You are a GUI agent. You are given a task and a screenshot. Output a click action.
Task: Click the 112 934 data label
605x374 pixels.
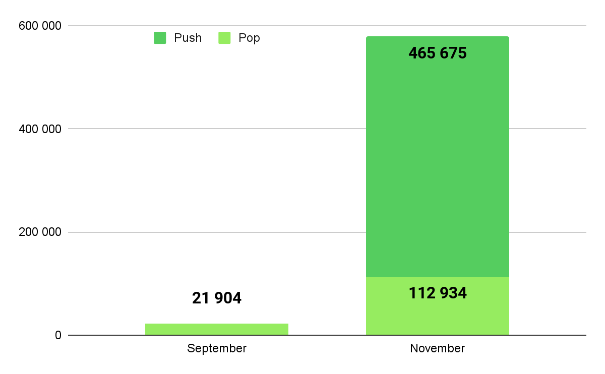pos(437,293)
